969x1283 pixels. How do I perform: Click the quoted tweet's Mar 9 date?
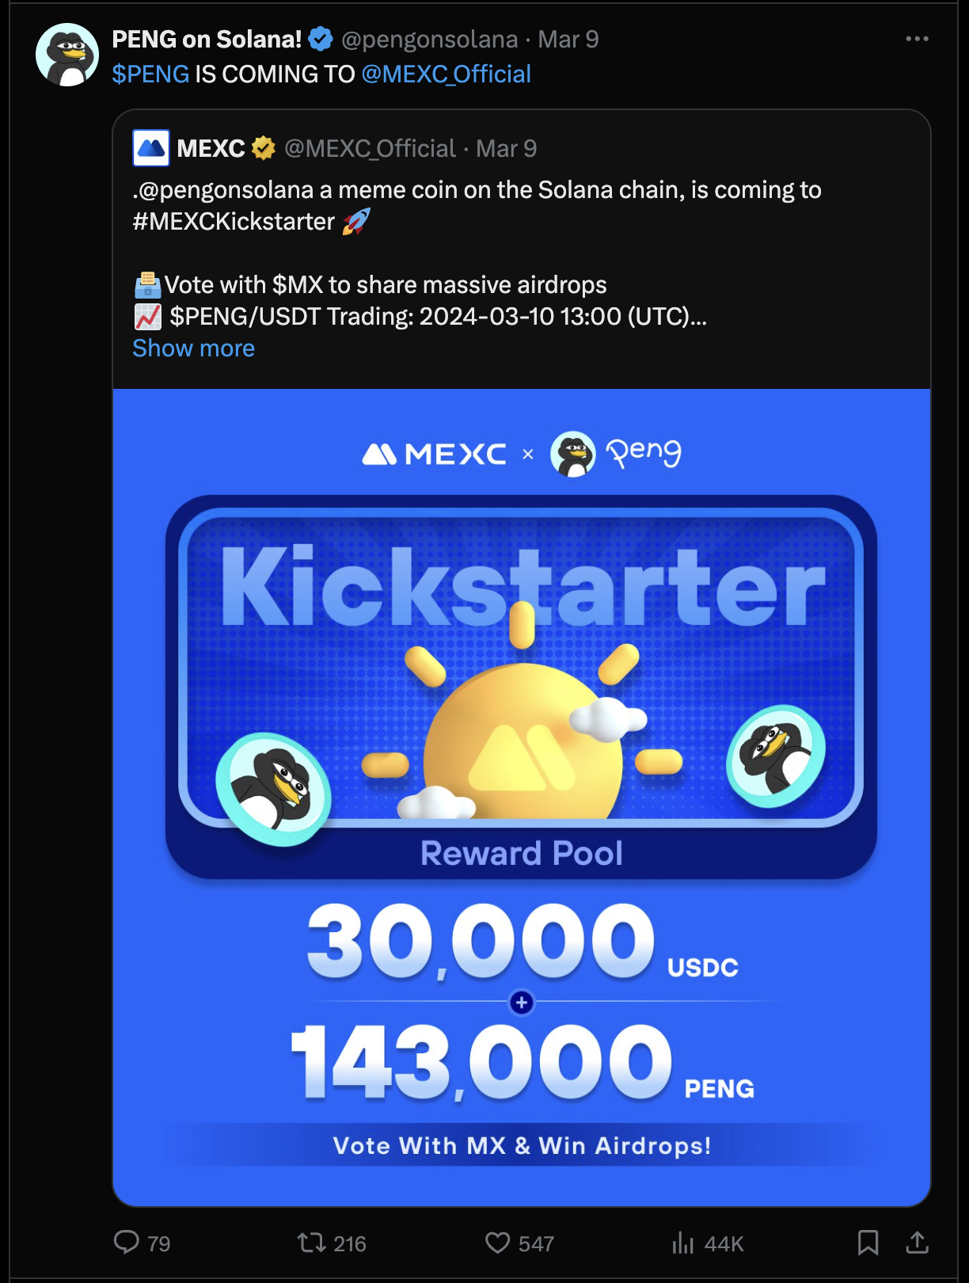point(507,148)
